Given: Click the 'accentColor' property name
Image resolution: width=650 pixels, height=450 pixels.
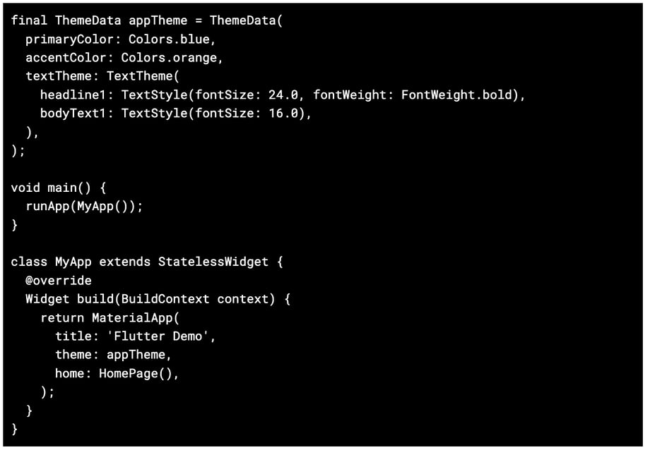Looking at the screenshot, I should [x=66, y=58].
